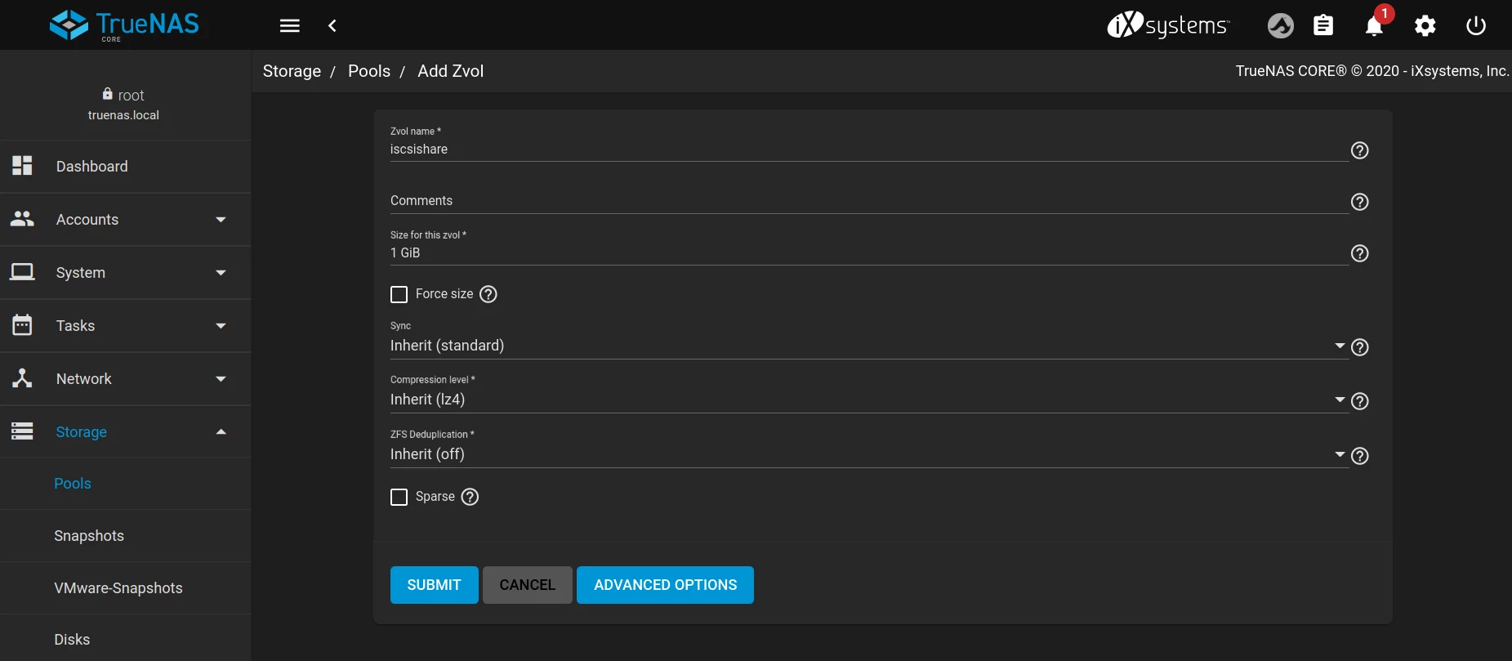Open Snapshots in the Storage menu
This screenshot has width=1512, height=661.
(x=89, y=536)
